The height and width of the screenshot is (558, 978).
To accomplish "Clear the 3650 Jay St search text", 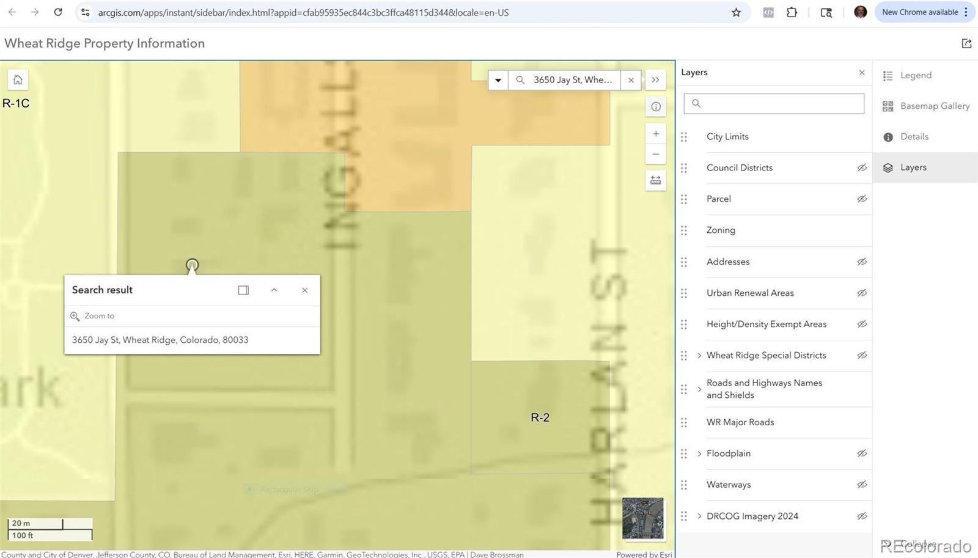I will coord(631,80).
